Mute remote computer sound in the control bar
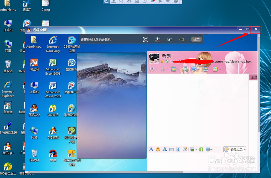 click(157, 40)
